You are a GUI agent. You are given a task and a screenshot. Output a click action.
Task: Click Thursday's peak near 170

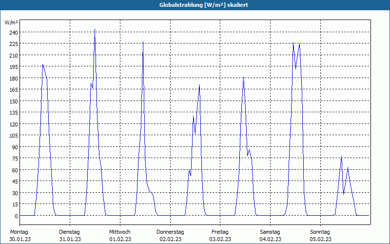pyautogui.click(x=199, y=85)
